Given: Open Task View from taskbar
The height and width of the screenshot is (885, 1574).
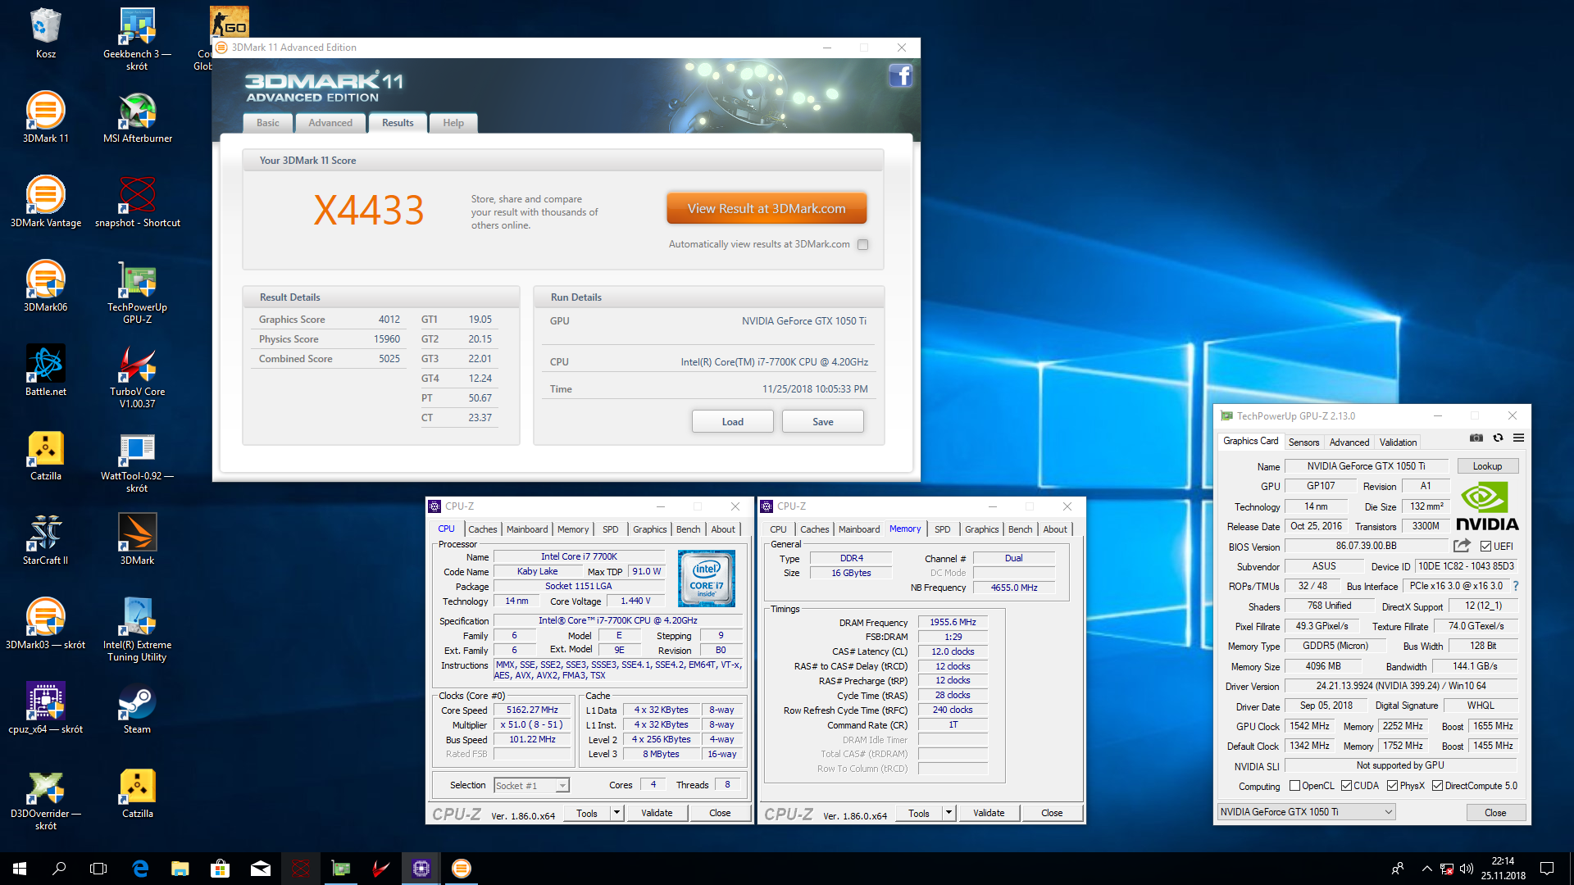Looking at the screenshot, I should coord(98,869).
